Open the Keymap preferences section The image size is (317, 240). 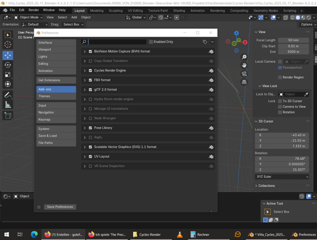point(56,119)
